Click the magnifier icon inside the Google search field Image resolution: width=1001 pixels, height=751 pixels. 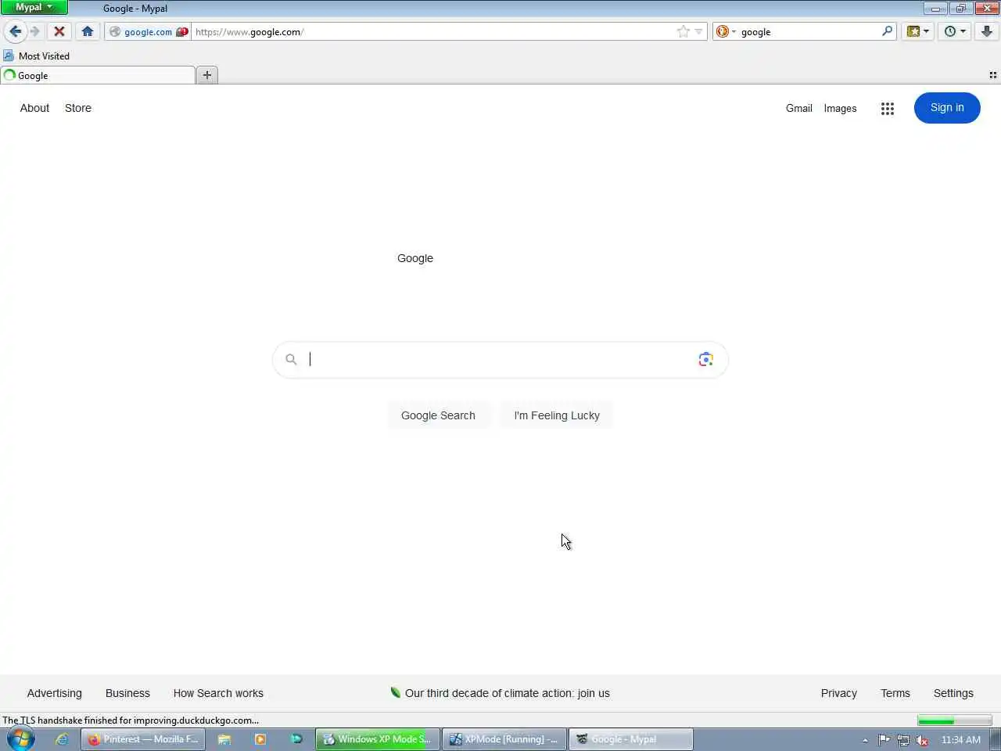[x=291, y=359]
